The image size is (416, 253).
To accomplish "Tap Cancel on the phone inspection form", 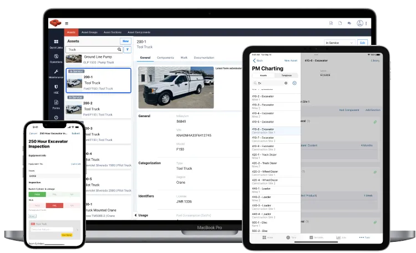I will [x=33, y=134].
